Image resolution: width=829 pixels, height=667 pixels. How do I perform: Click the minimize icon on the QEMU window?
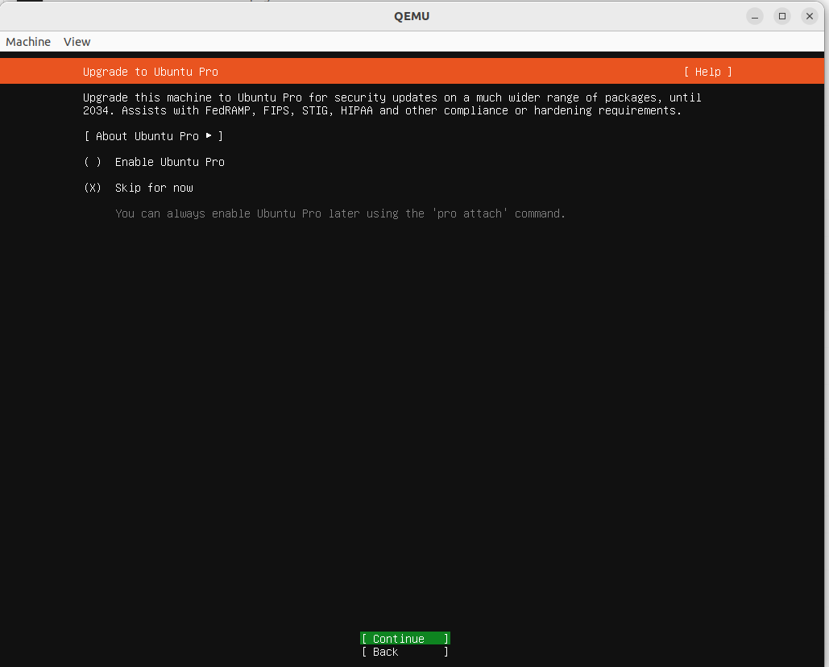(x=755, y=15)
